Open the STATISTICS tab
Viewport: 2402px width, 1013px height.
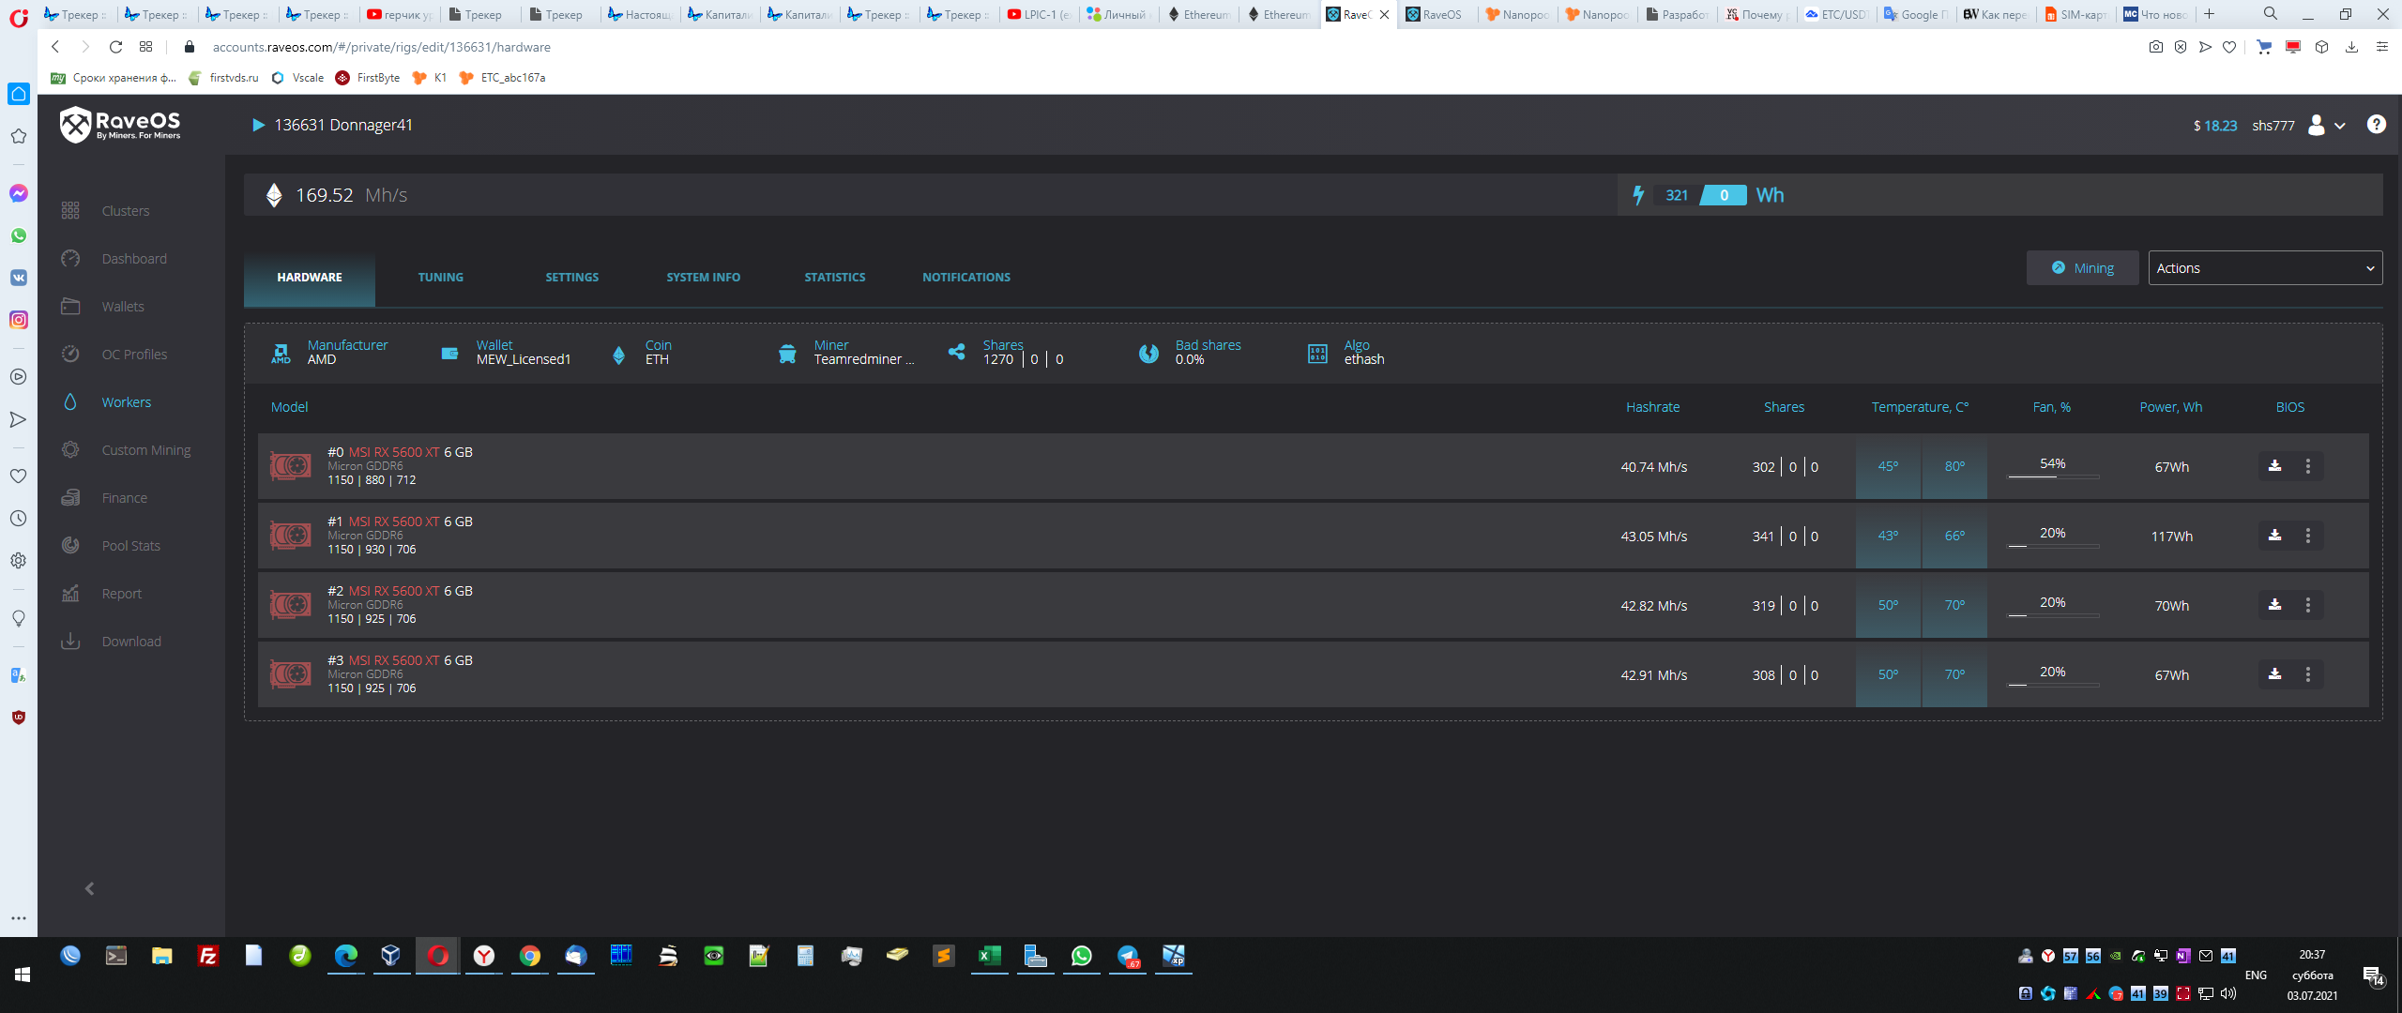click(x=834, y=278)
